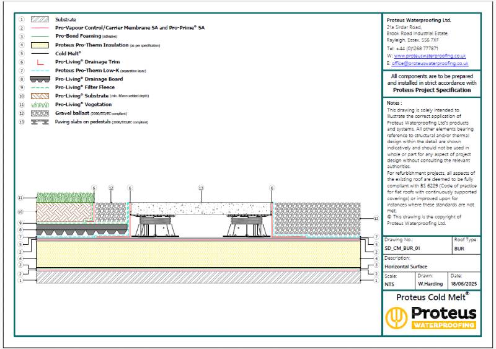
Task: Click the legend label 'Substrate'
Action: click(x=66, y=20)
